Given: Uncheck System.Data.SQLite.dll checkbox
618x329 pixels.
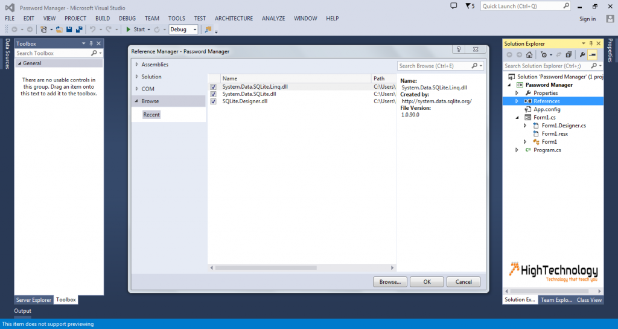Looking at the screenshot, I should click(213, 94).
